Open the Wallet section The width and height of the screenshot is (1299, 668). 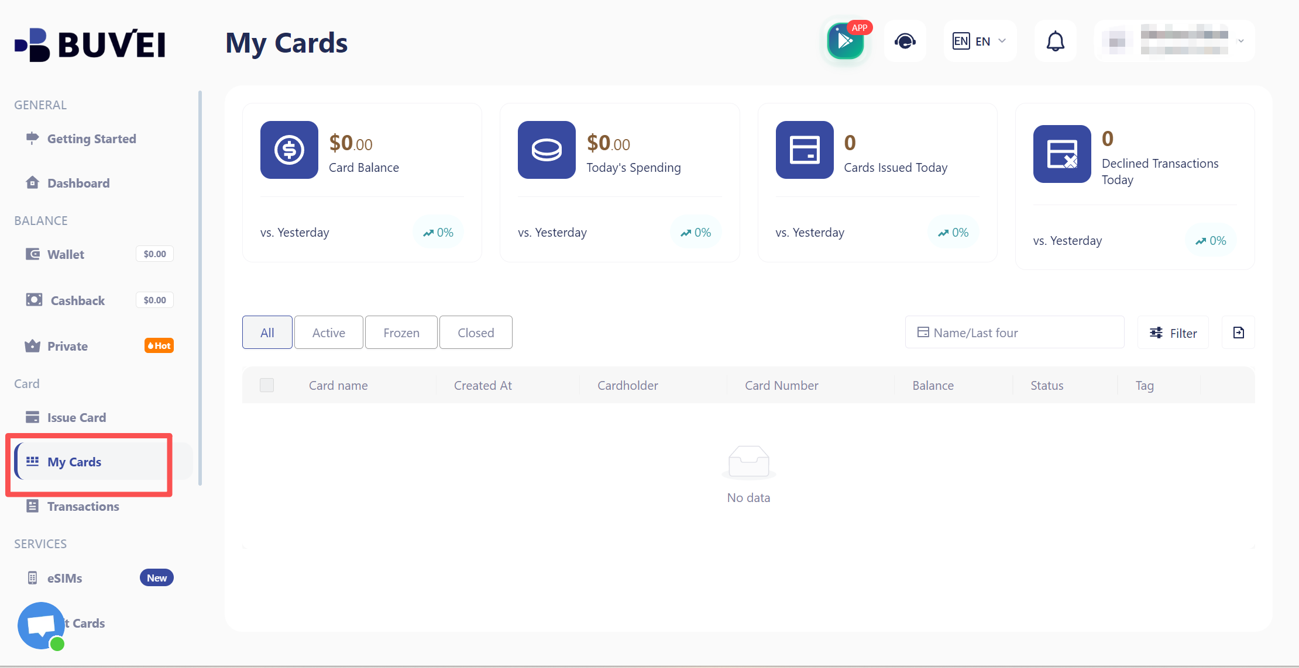pyautogui.click(x=66, y=254)
